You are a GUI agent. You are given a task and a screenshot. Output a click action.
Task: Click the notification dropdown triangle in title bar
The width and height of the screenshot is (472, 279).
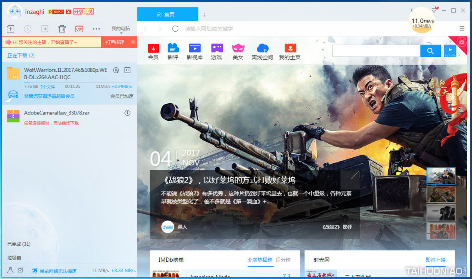coord(434,10)
